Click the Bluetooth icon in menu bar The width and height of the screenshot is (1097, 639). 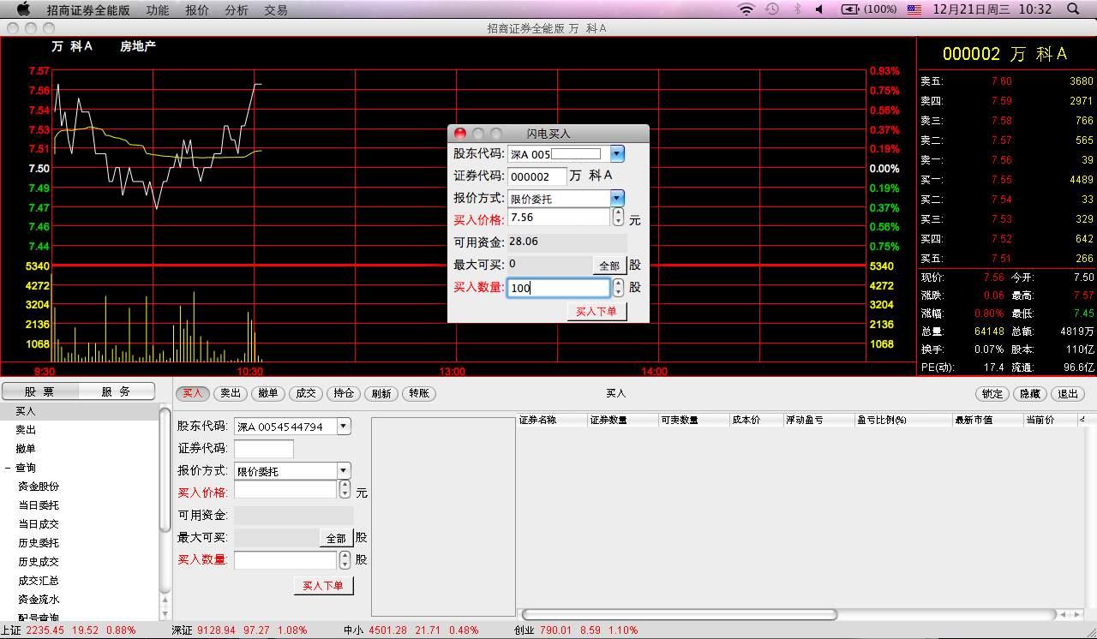(x=796, y=9)
